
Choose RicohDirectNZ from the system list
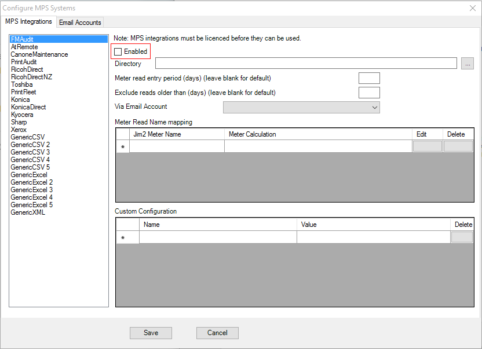31,76
